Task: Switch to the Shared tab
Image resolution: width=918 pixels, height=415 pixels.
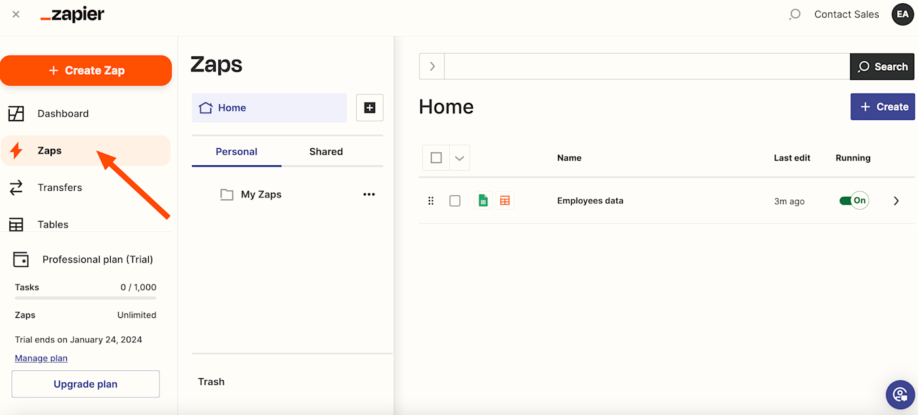Action: [x=326, y=151]
